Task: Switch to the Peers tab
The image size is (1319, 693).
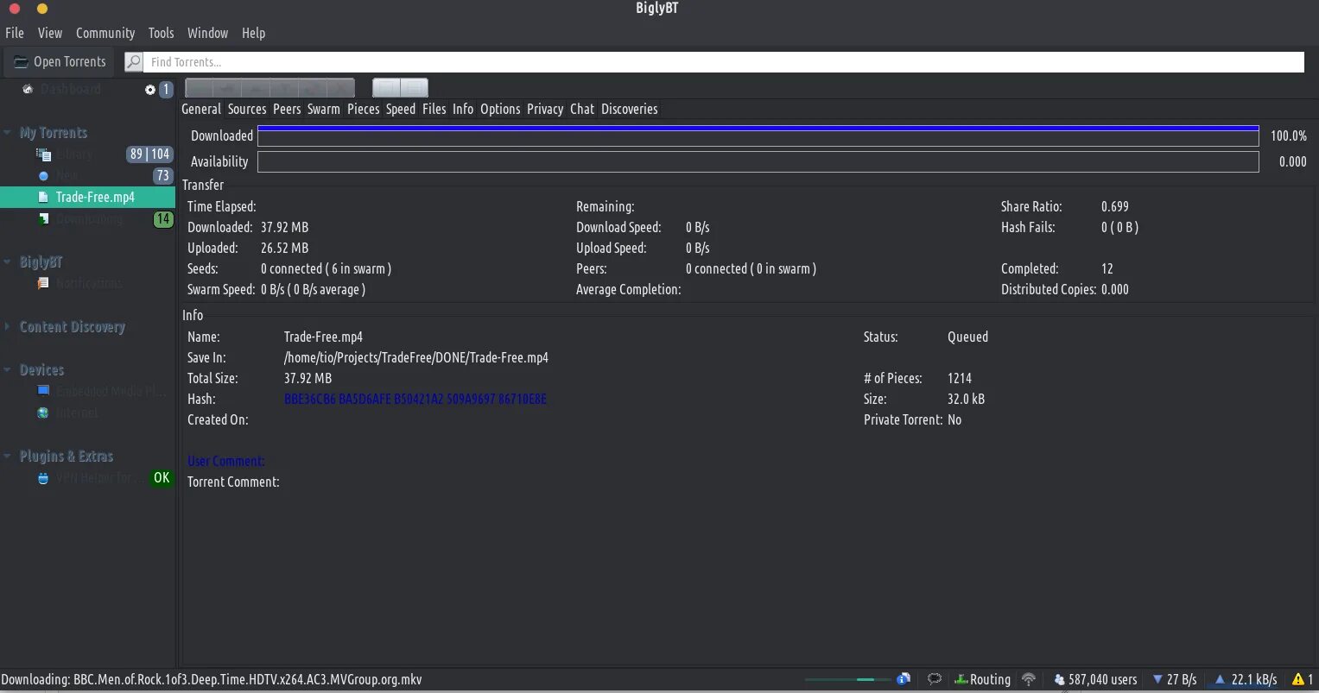Action: click(287, 109)
